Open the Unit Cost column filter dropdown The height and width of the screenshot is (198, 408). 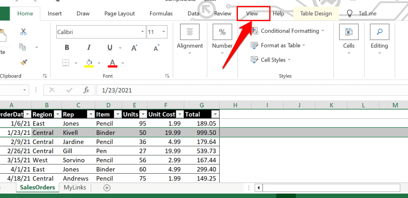180,114
